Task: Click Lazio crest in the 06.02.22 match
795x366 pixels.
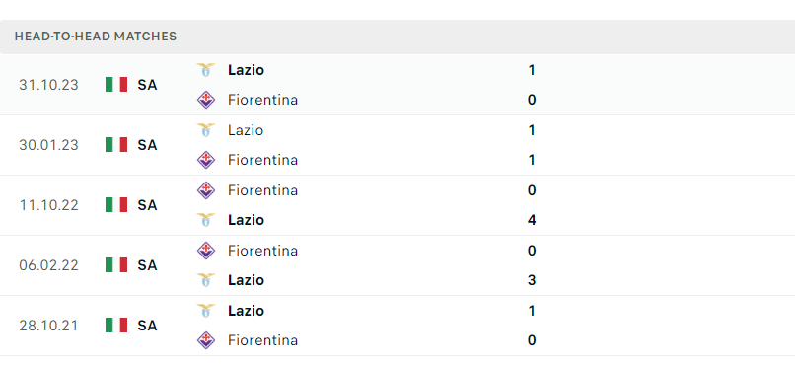Action: click(206, 280)
